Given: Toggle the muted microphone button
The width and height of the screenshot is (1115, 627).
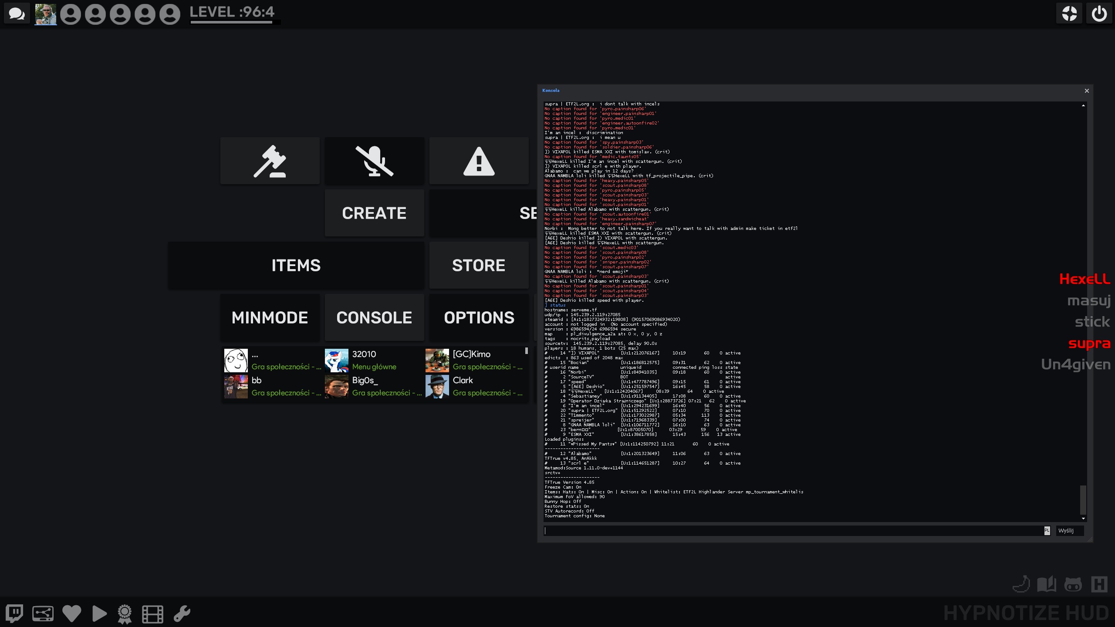Looking at the screenshot, I should tap(374, 161).
